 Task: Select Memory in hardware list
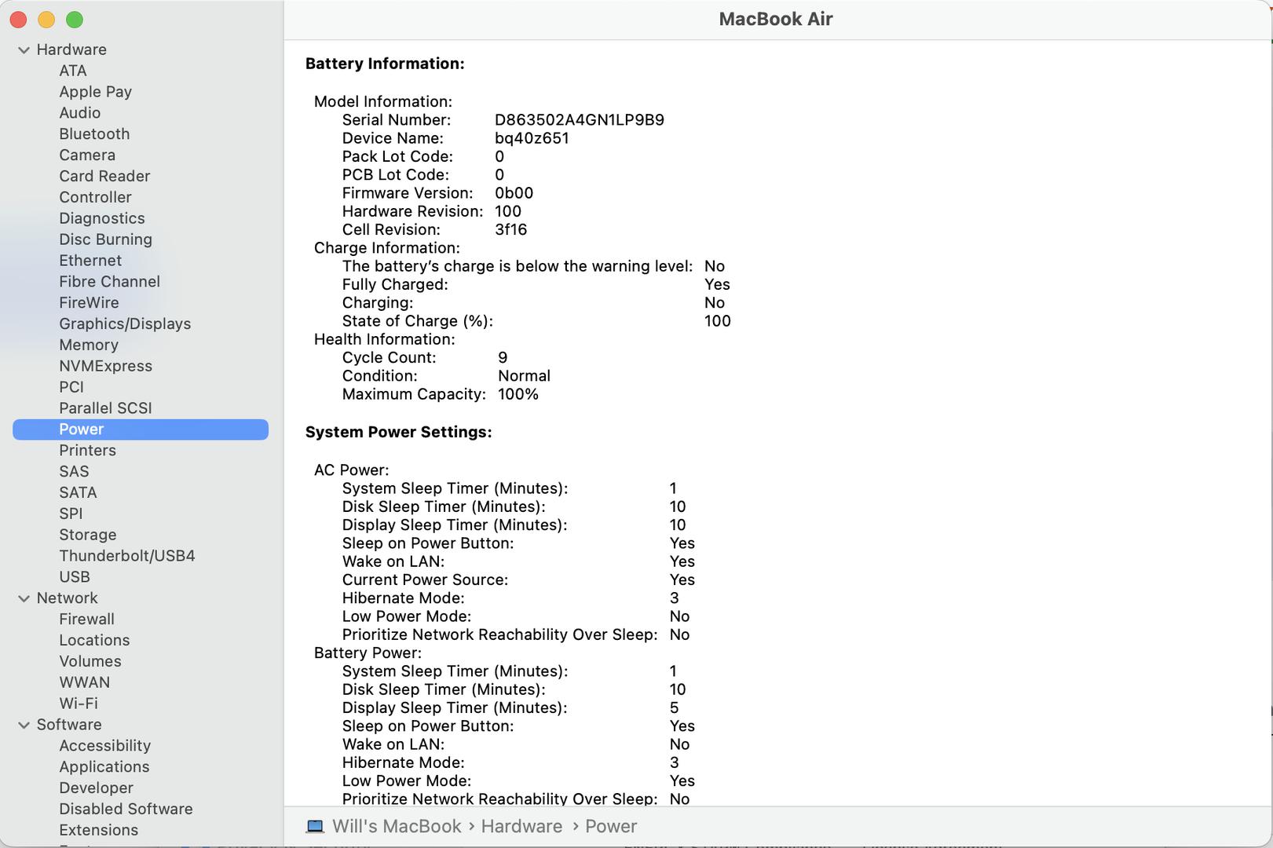pos(89,345)
